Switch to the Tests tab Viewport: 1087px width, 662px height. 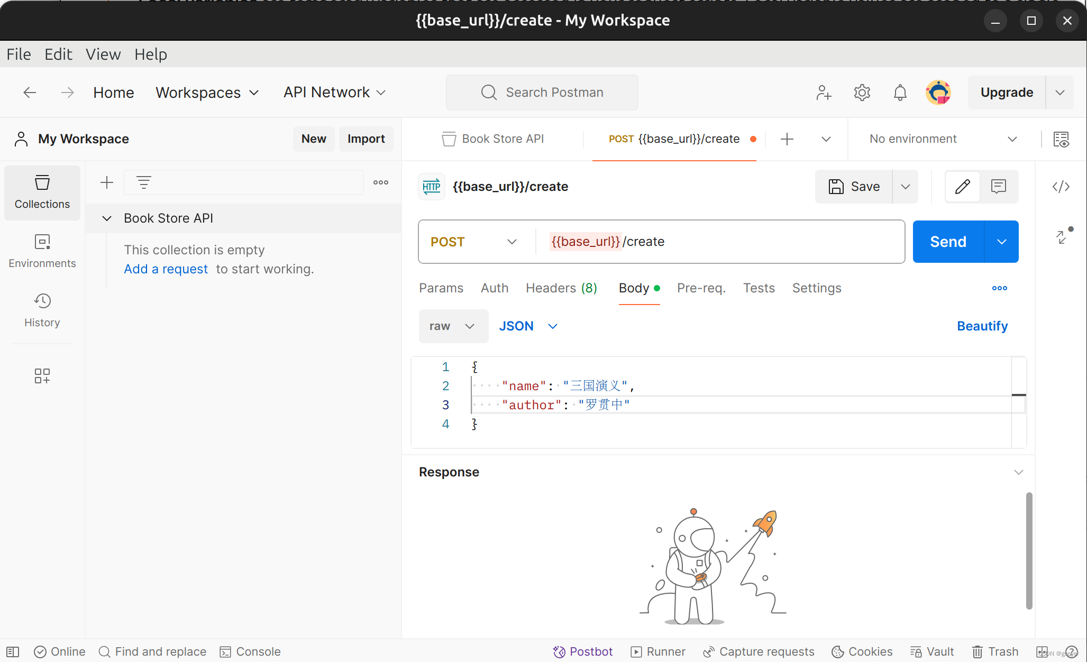(x=759, y=288)
